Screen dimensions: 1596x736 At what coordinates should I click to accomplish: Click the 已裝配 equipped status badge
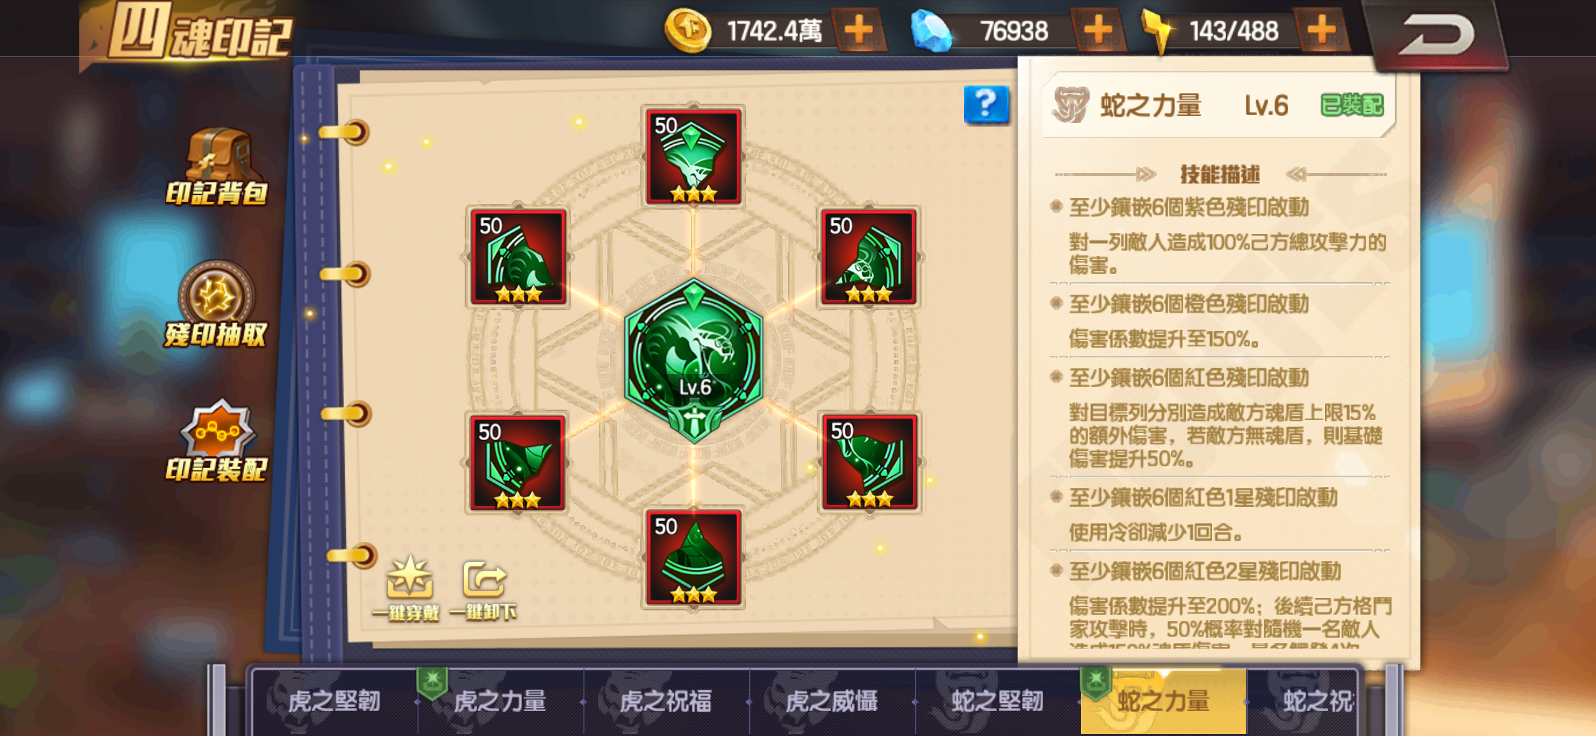pos(1352,105)
